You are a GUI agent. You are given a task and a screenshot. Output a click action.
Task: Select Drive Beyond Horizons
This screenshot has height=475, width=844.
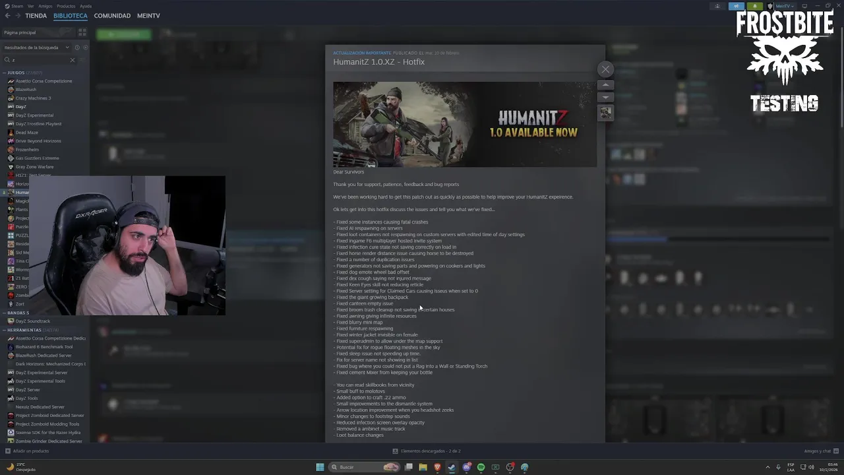(38, 141)
